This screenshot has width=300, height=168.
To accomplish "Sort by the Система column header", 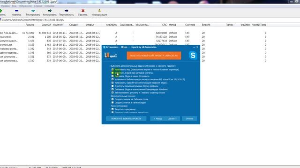I will 190,25.
